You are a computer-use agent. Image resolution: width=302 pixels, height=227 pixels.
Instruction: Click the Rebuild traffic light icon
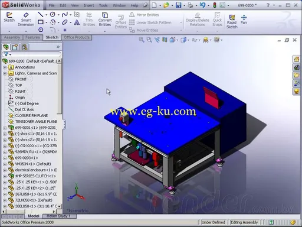click(x=215, y=5)
